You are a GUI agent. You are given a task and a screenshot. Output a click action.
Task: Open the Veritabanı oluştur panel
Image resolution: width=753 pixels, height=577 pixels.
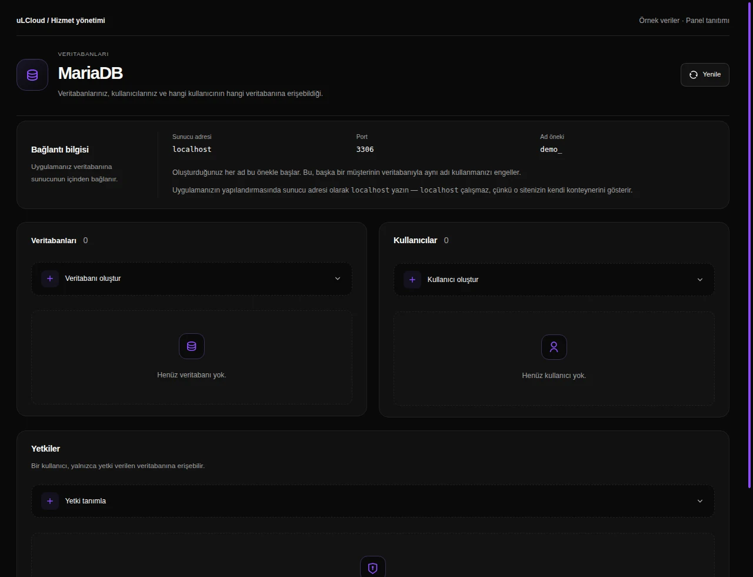point(192,278)
